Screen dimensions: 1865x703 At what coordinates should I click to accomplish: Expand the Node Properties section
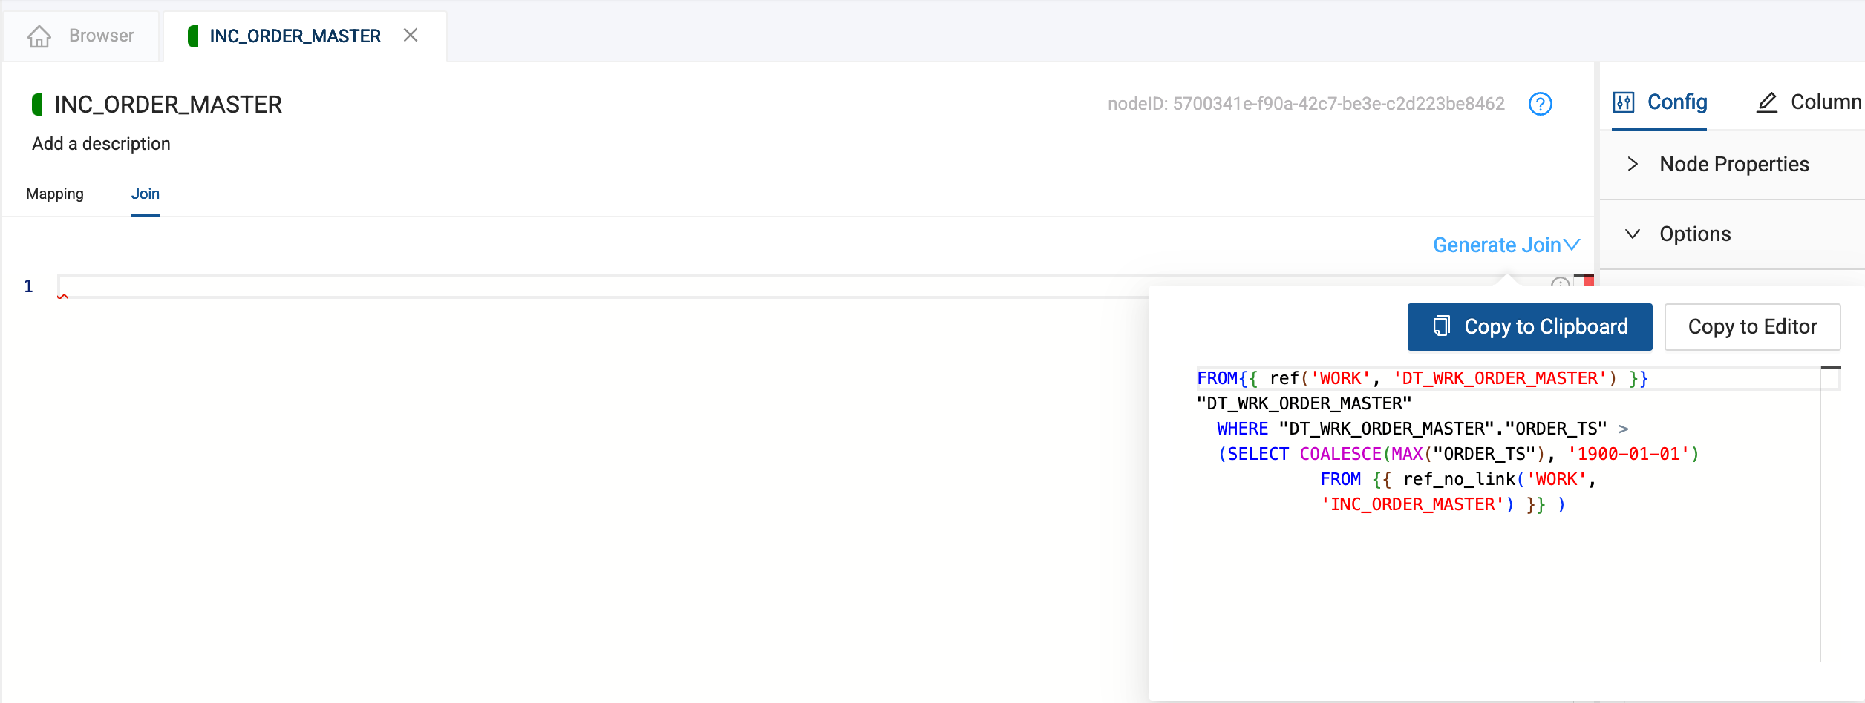tap(1633, 164)
